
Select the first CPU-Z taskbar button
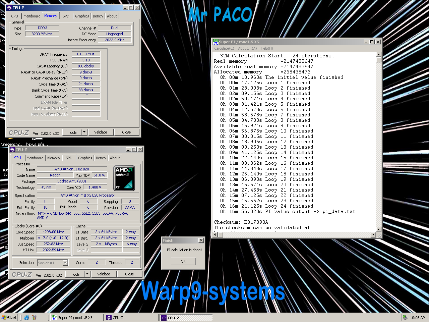[131, 318]
